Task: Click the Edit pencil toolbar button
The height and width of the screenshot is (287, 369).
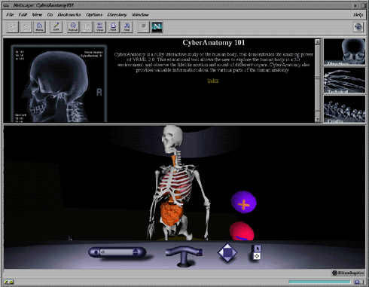Action: [x=56, y=27]
